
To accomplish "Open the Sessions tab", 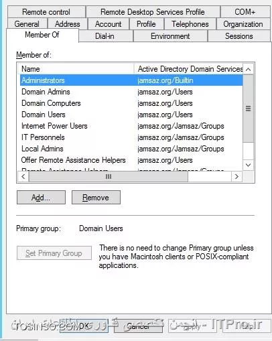I will pos(239,36).
